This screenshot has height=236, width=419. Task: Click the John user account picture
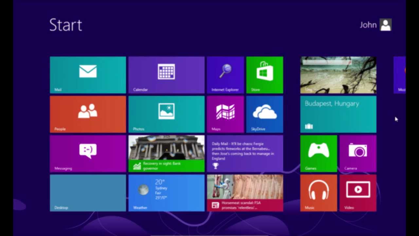point(385,25)
